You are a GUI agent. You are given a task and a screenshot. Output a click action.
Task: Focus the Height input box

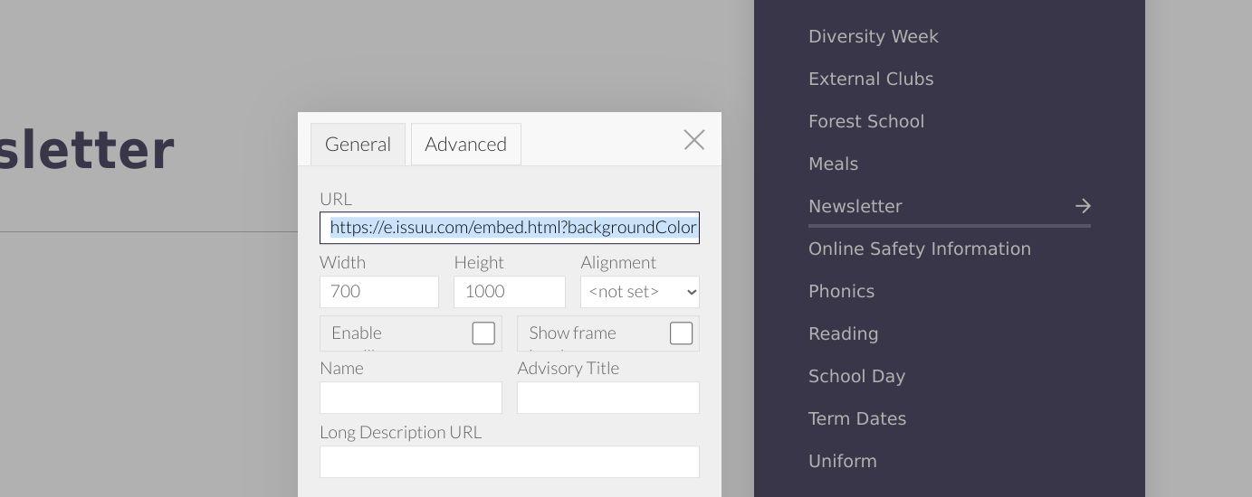click(509, 292)
